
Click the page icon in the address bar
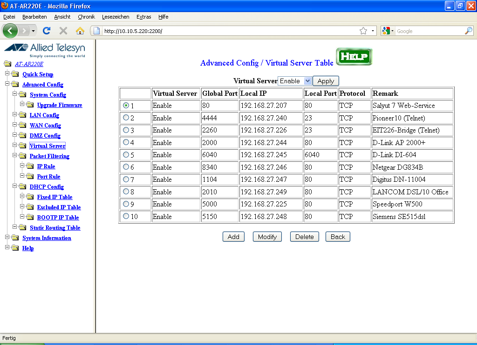pyautogui.click(x=97, y=31)
